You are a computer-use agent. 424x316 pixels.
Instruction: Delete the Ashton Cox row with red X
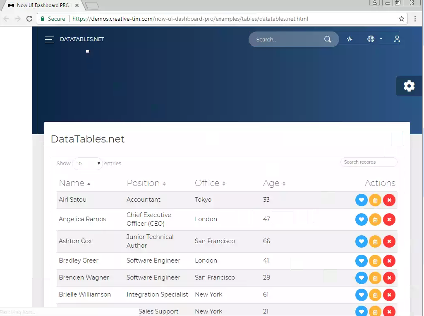coord(389,241)
